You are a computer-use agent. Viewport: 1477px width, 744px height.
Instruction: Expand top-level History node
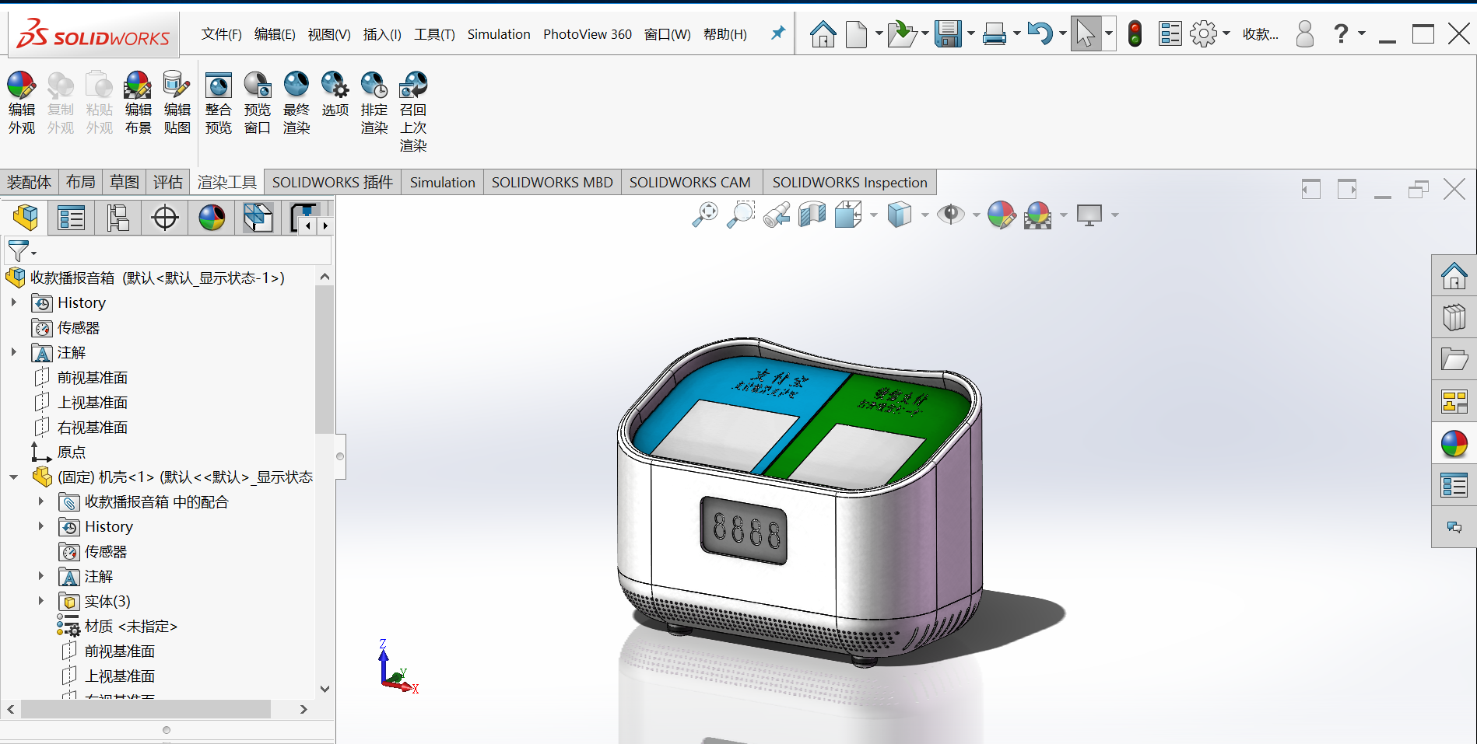[x=13, y=302]
